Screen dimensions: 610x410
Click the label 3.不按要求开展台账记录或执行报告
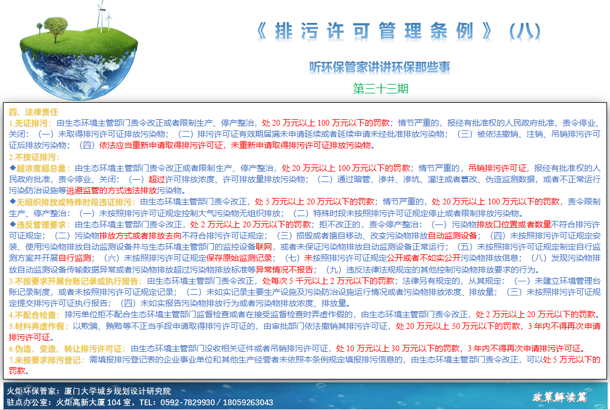pos(74,281)
